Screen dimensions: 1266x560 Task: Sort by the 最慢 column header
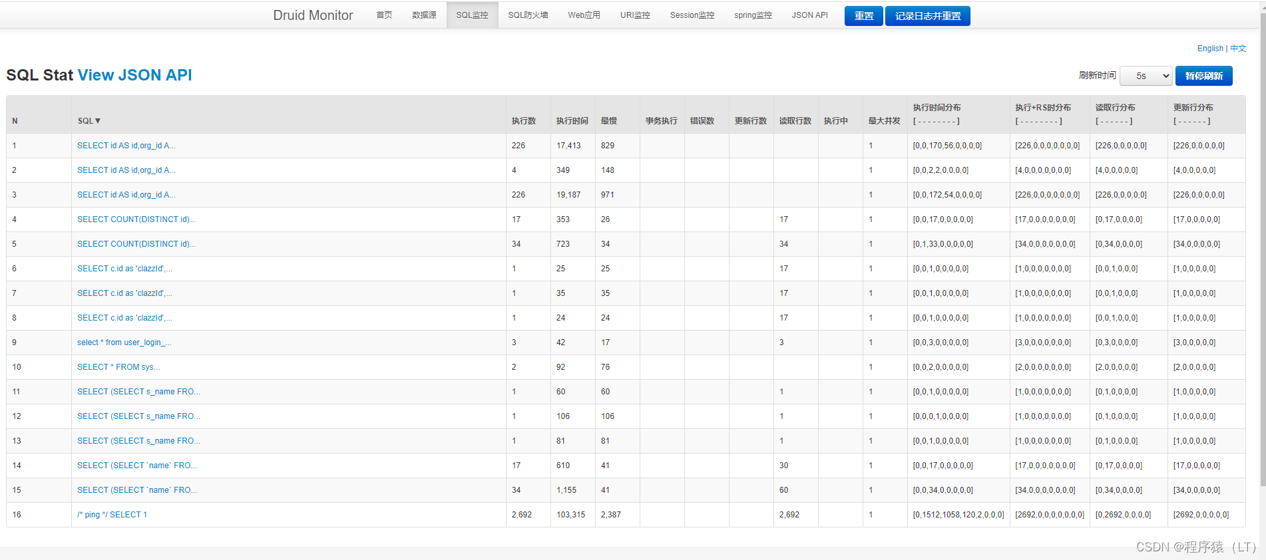[x=608, y=121]
